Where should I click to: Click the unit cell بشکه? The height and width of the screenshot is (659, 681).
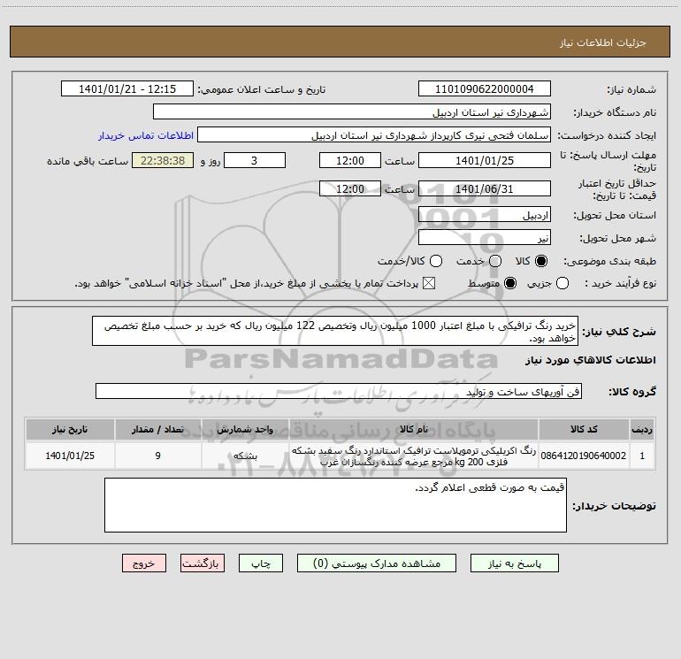pos(245,456)
